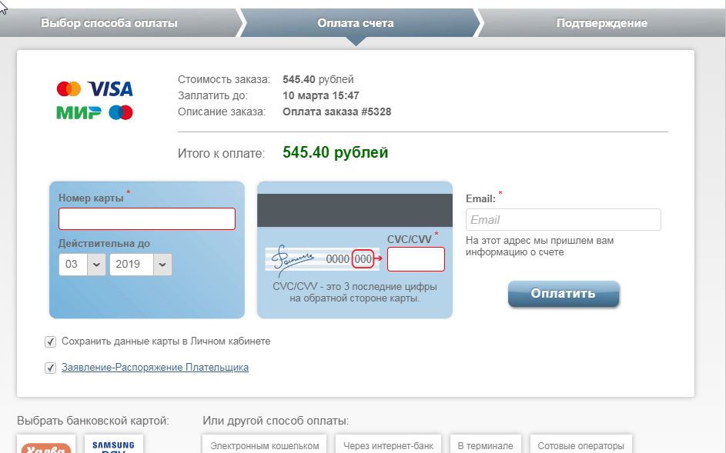Choose payment via Сотовые операторы

[580, 445]
